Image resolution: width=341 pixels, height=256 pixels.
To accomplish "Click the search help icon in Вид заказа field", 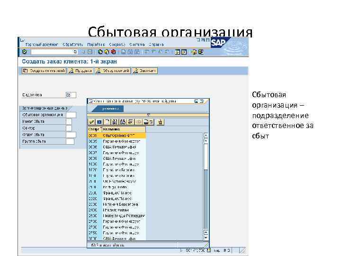I will [69, 95].
